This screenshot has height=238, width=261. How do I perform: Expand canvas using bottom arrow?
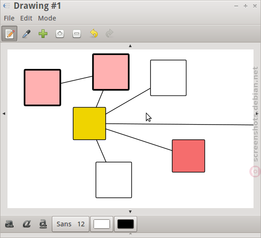pos(130,212)
